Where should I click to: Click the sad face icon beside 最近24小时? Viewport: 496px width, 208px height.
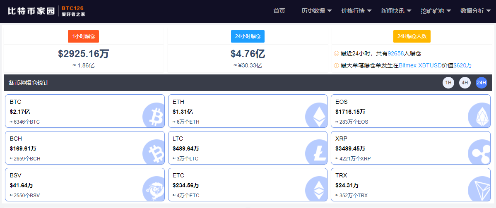[x=337, y=53]
